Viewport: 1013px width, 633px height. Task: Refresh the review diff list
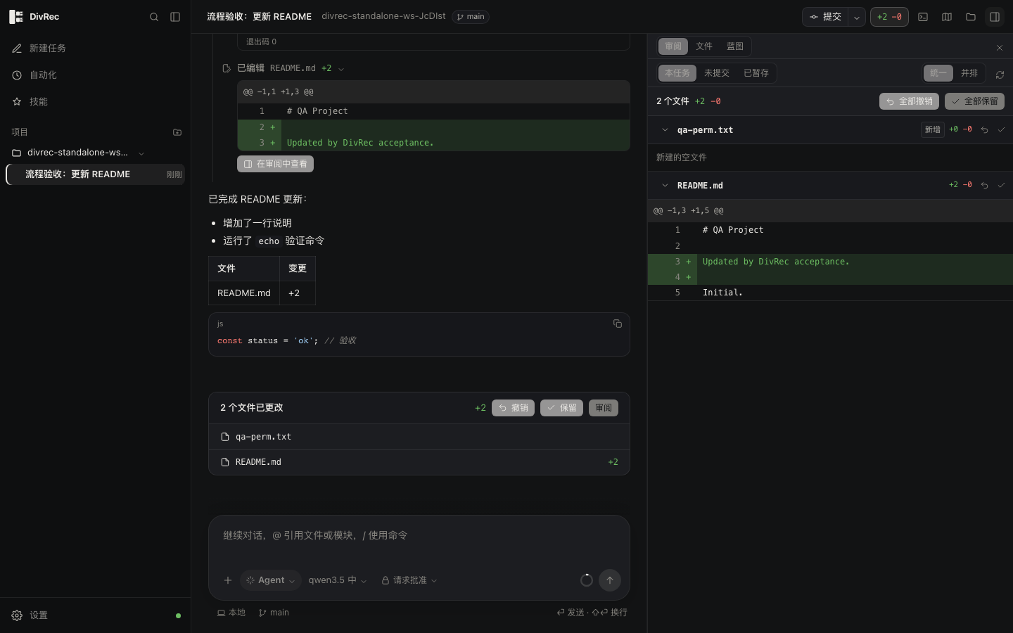(1000, 74)
